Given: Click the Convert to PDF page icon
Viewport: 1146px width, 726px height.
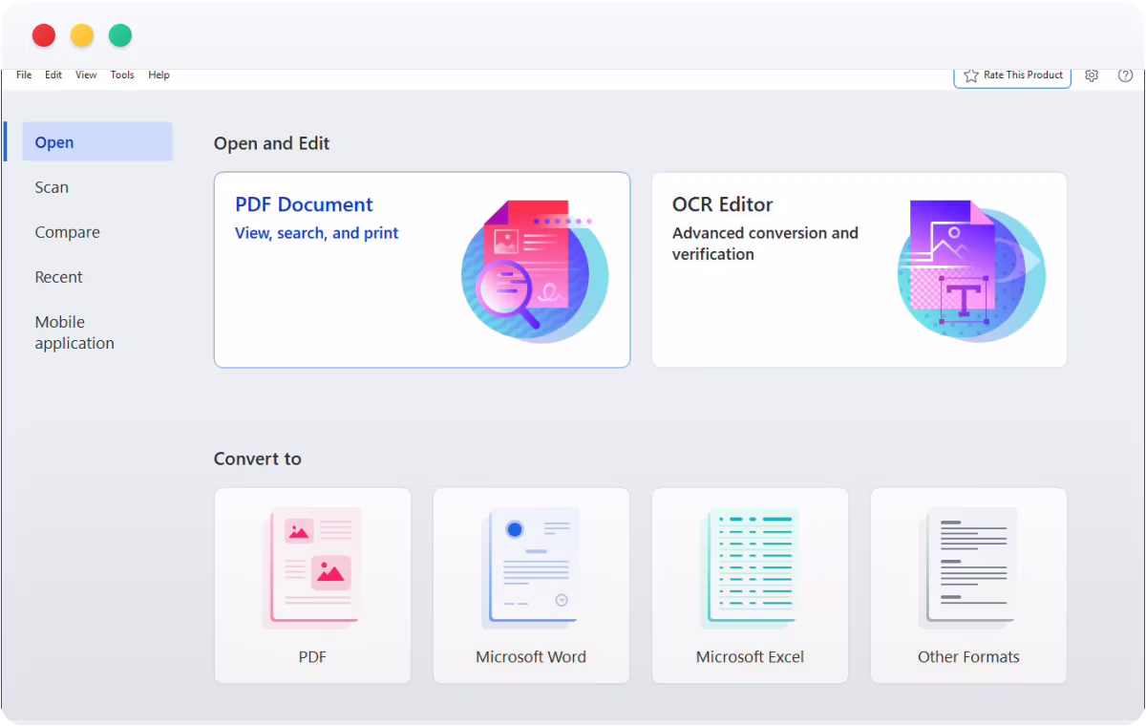Looking at the screenshot, I should tap(312, 567).
